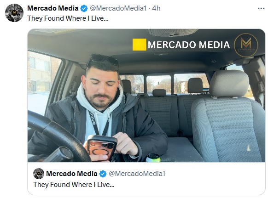Open the Mercado Media name in quoted post

point(72,174)
